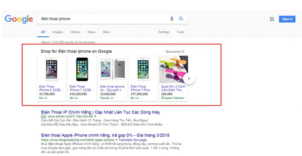Click the magnifying glass search icon
This screenshot has height=156, width=302.
[181, 19]
